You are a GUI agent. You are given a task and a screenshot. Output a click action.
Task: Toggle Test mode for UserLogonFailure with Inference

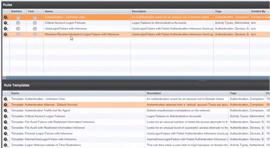(35, 29)
